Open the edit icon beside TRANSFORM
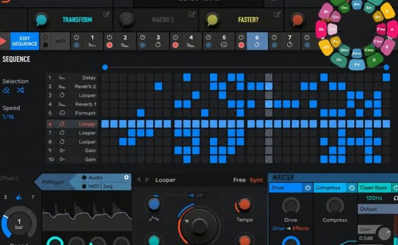Screen dimensions: 398x245 click(x=107, y=14)
